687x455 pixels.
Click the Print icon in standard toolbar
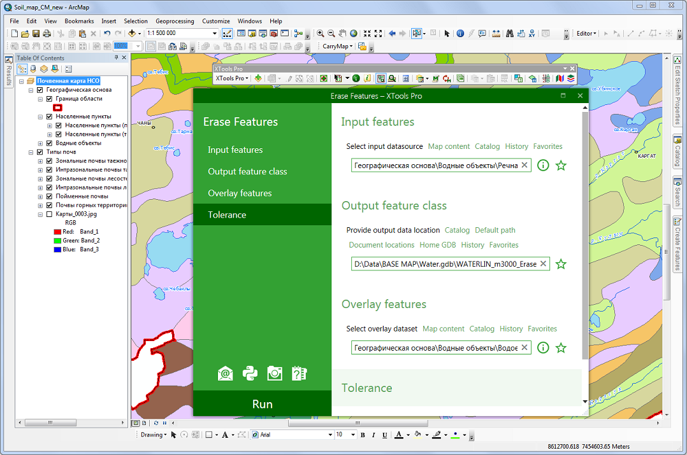coord(47,33)
